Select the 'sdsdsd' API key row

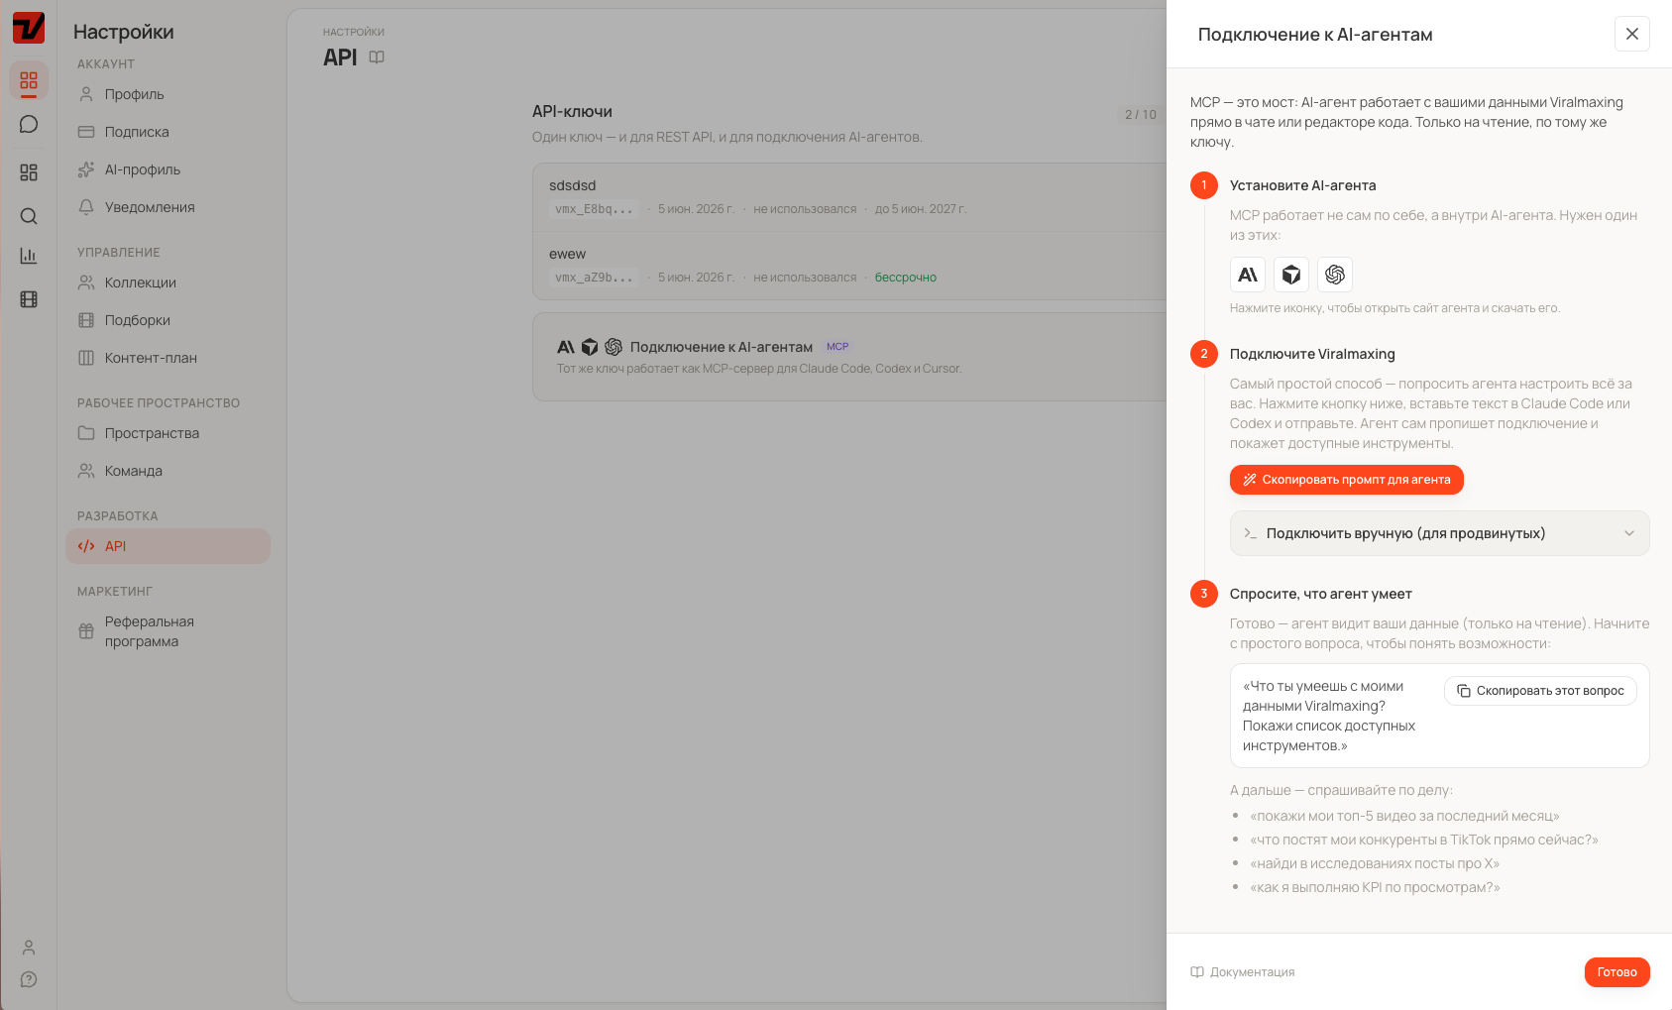click(849, 197)
